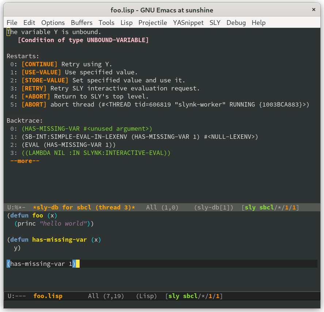Click the foo.lisp buffer name in mode line
324x312 pixels.
pos(48,296)
